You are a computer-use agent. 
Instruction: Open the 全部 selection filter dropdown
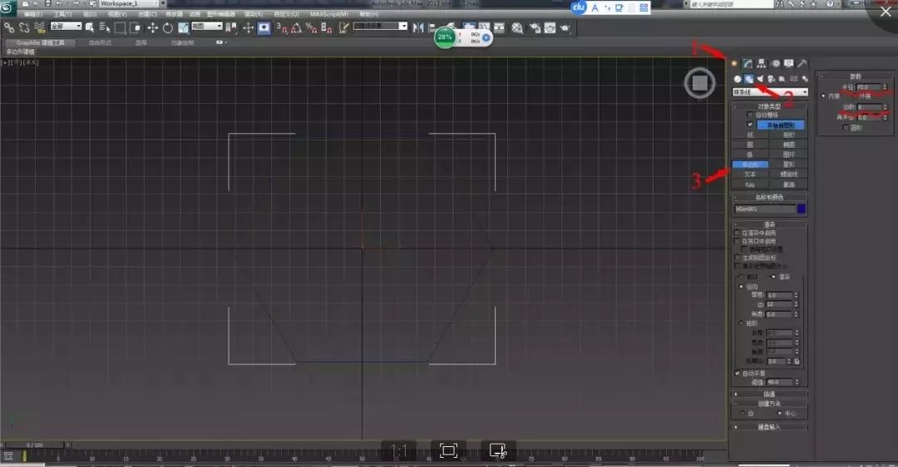66,26
